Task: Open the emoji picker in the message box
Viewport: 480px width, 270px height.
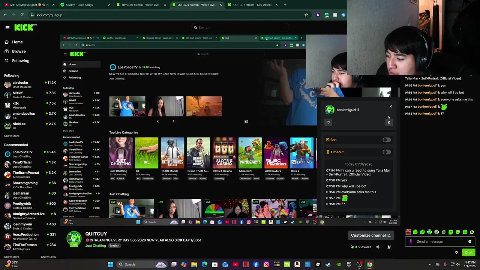Action: (470, 241)
